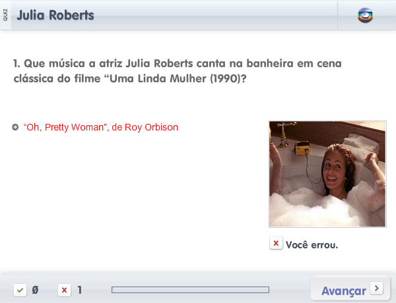Click the red X wrong-answers counter icon
396x303 pixels.
tap(65, 290)
